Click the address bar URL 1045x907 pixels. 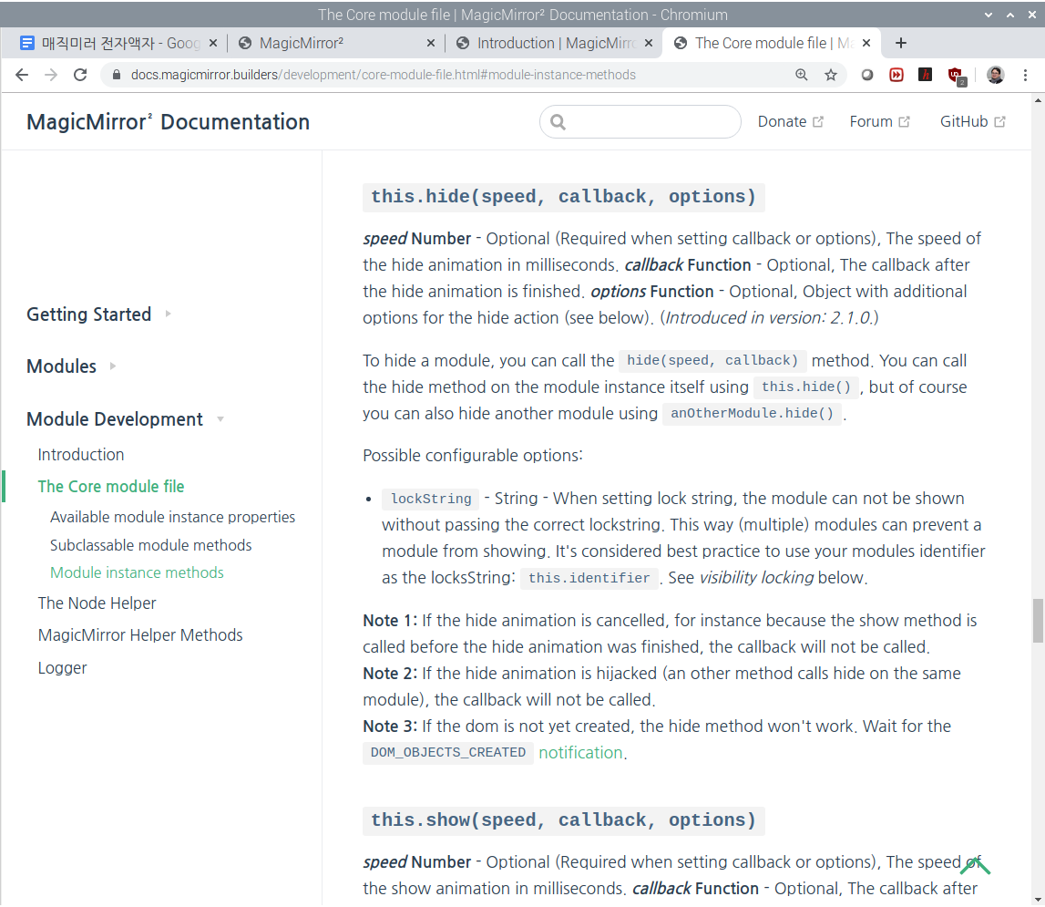(384, 75)
